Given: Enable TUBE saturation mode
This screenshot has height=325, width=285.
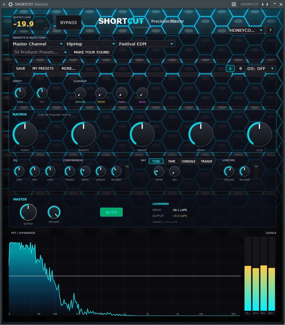Looking at the screenshot, I should [x=156, y=161].
